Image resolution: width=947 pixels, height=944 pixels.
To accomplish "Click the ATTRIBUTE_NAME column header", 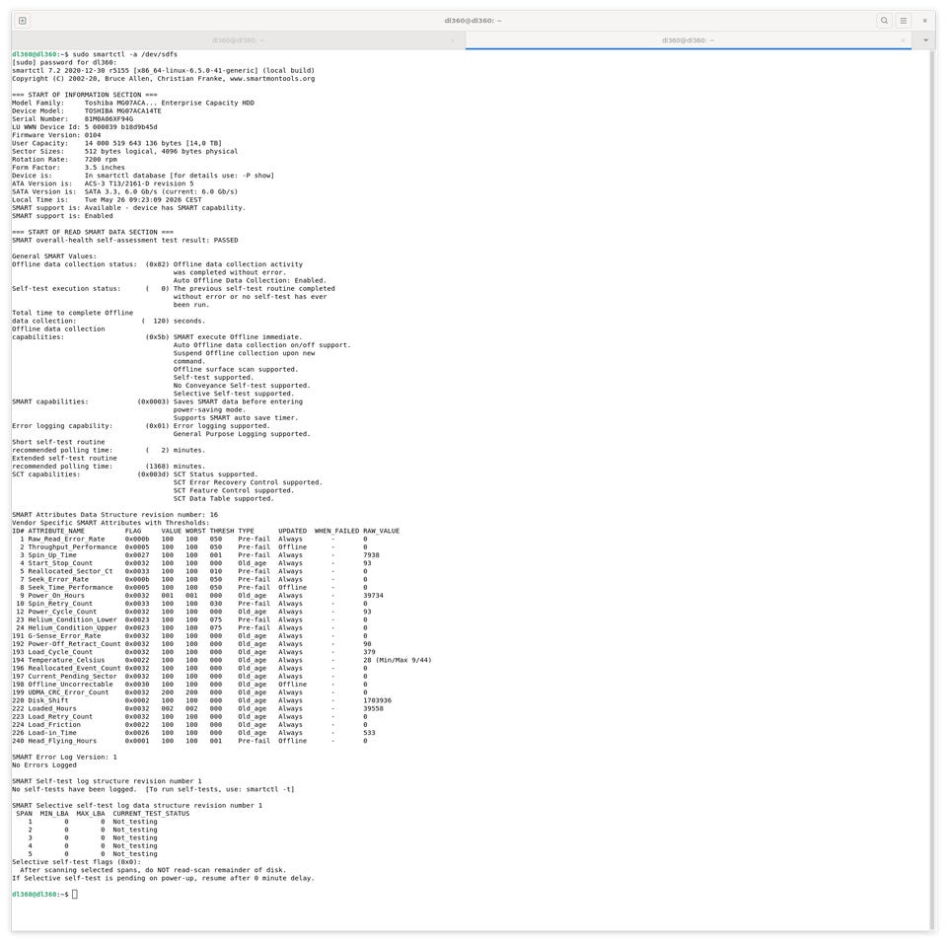I will tap(56, 531).
